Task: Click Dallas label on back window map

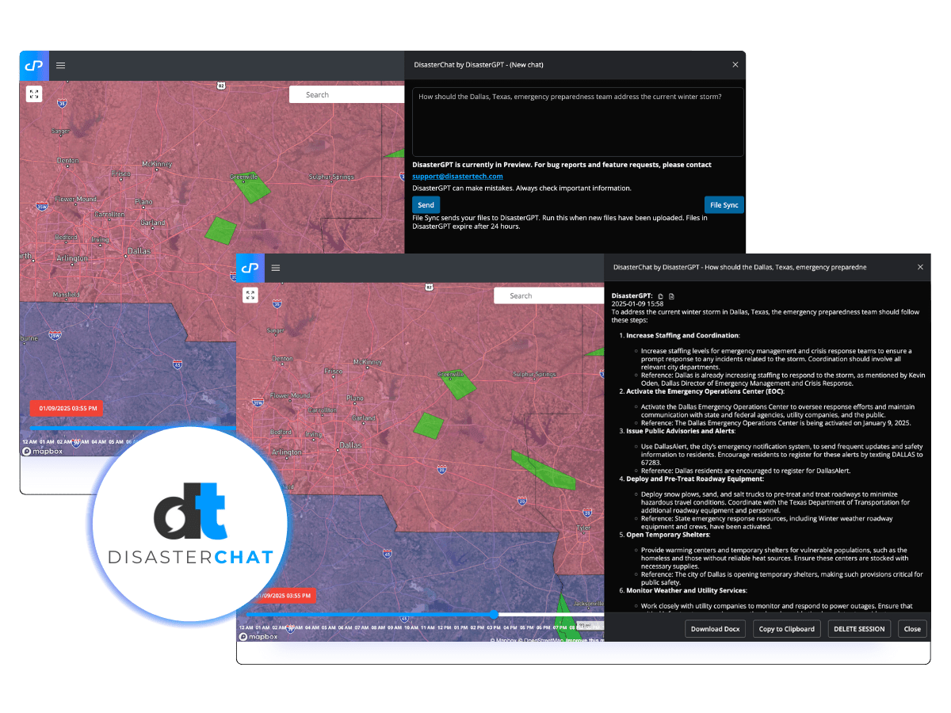Action: 141,251
